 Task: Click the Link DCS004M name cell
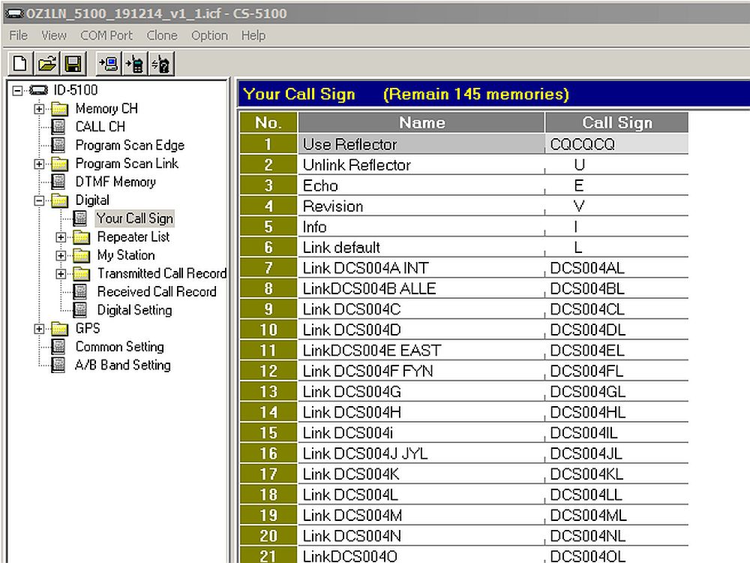point(421,515)
